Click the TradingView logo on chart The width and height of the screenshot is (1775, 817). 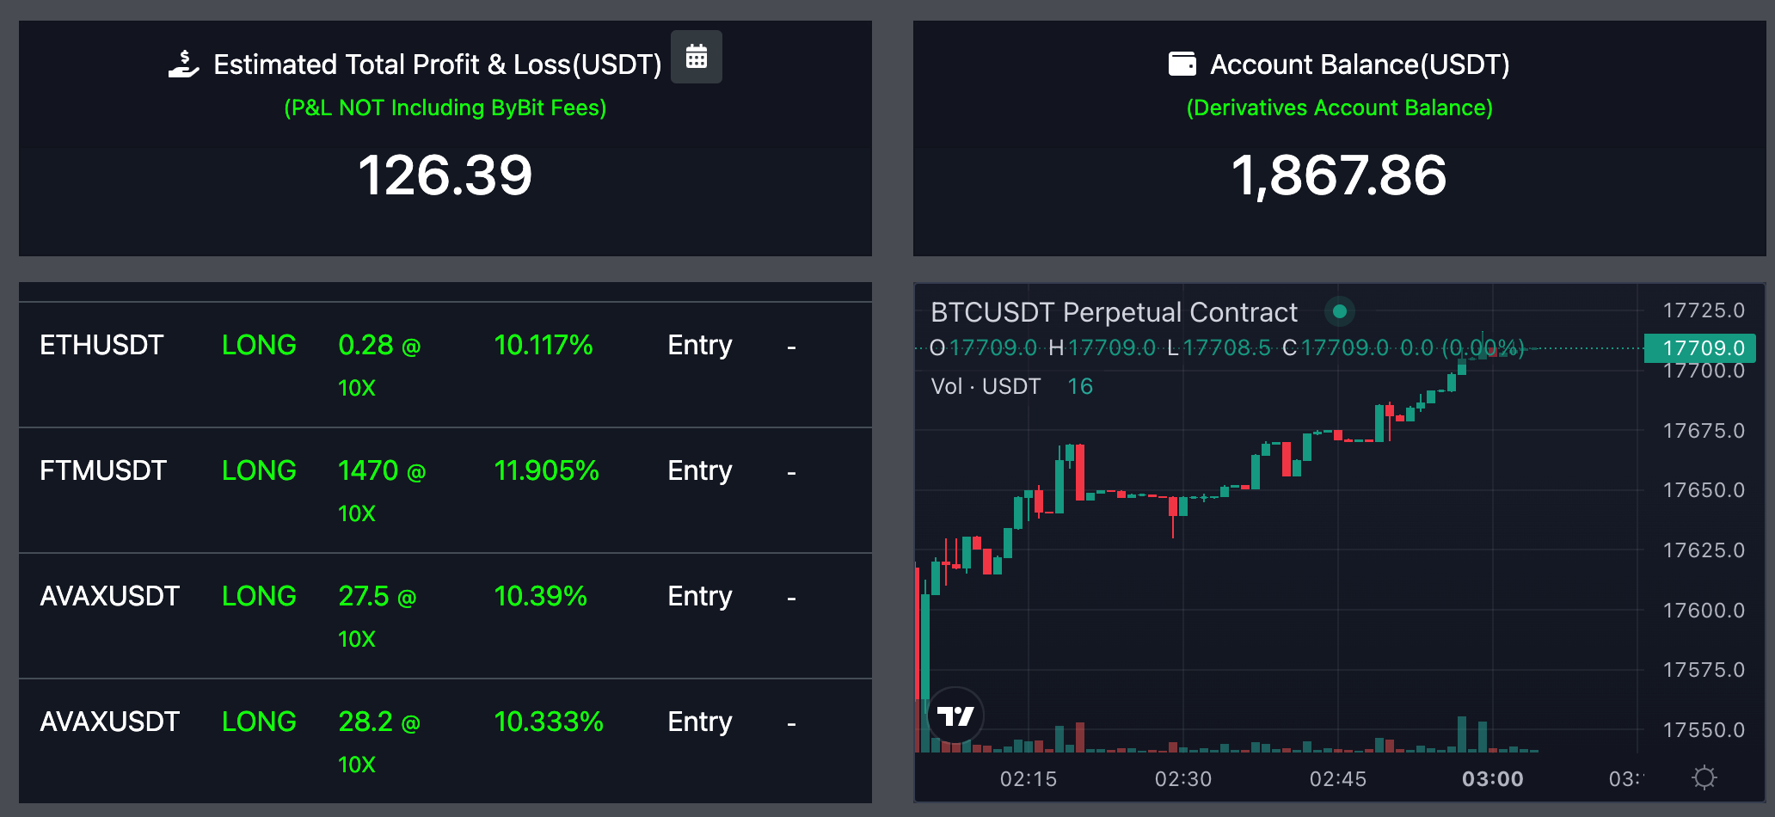click(x=955, y=716)
